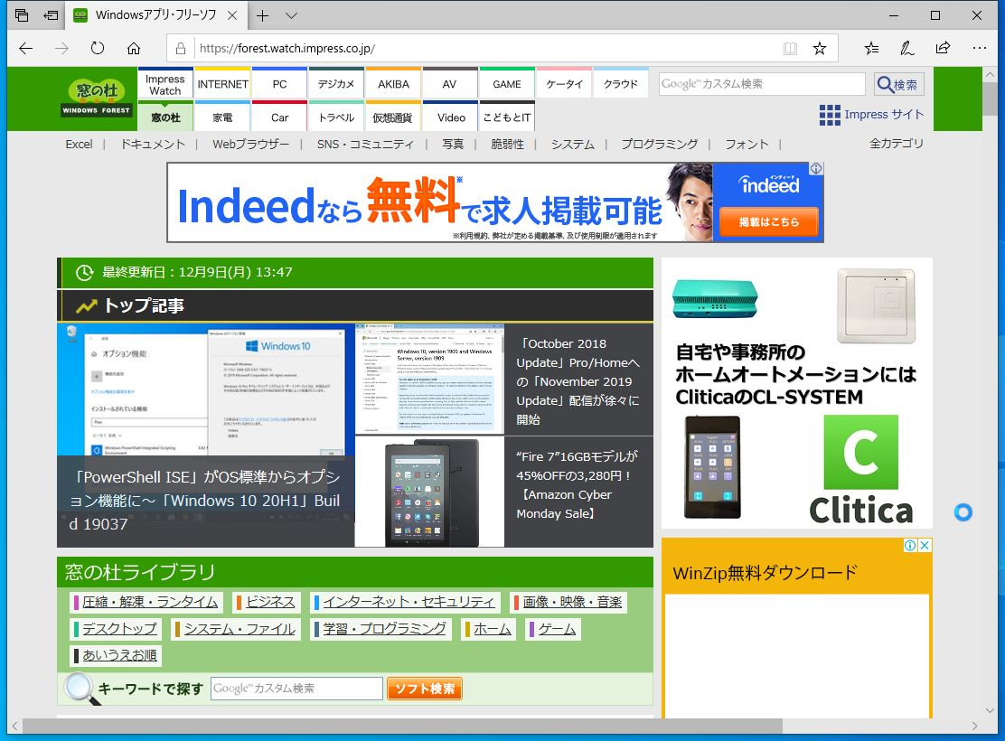Switch to the GAME category tab

pos(507,83)
